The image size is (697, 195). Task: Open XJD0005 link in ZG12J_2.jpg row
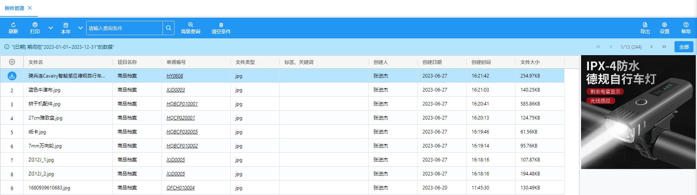176,174
